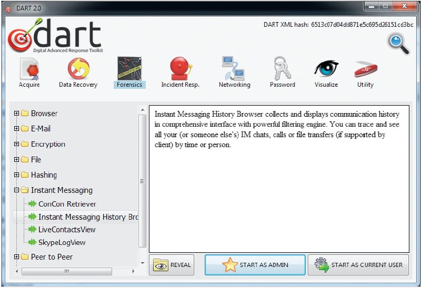Switch to the Visualize label
Image resolution: width=422 pixels, height=288 pixels.
click(x=326, y=85)
